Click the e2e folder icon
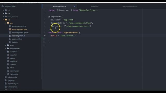Screen dimensions: 166x93 [6, 13]
